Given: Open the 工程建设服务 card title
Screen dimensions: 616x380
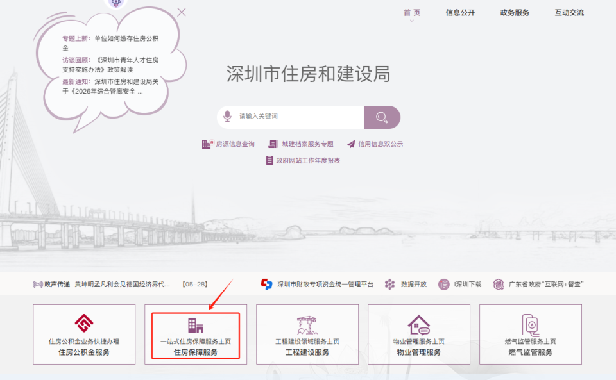Looking at the screenshot, I should [307, 352].
